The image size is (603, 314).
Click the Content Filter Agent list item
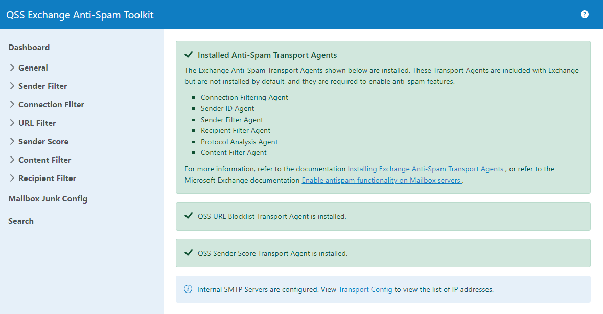(x=234, y=152)
